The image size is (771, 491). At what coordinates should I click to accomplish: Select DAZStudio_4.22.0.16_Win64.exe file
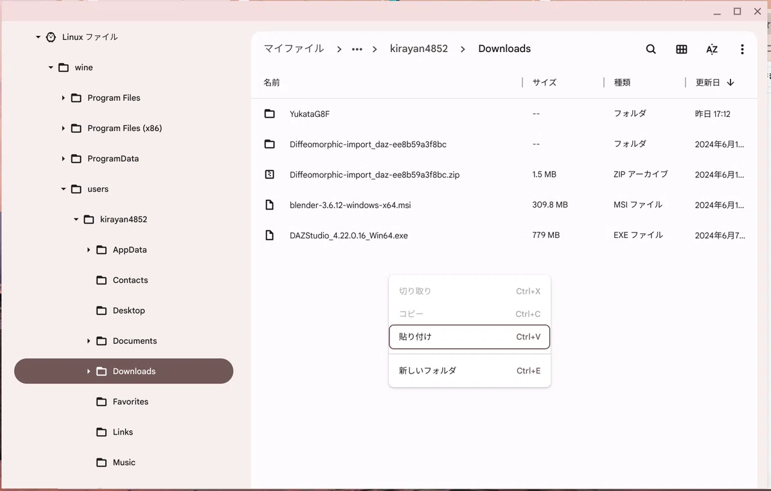[x=504, y=235]
